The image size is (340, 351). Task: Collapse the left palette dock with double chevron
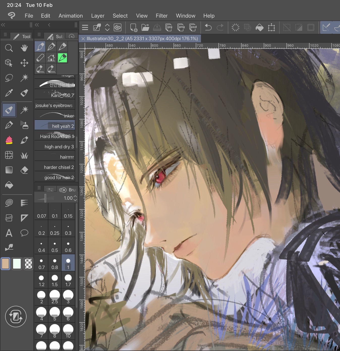pos(3,25)
